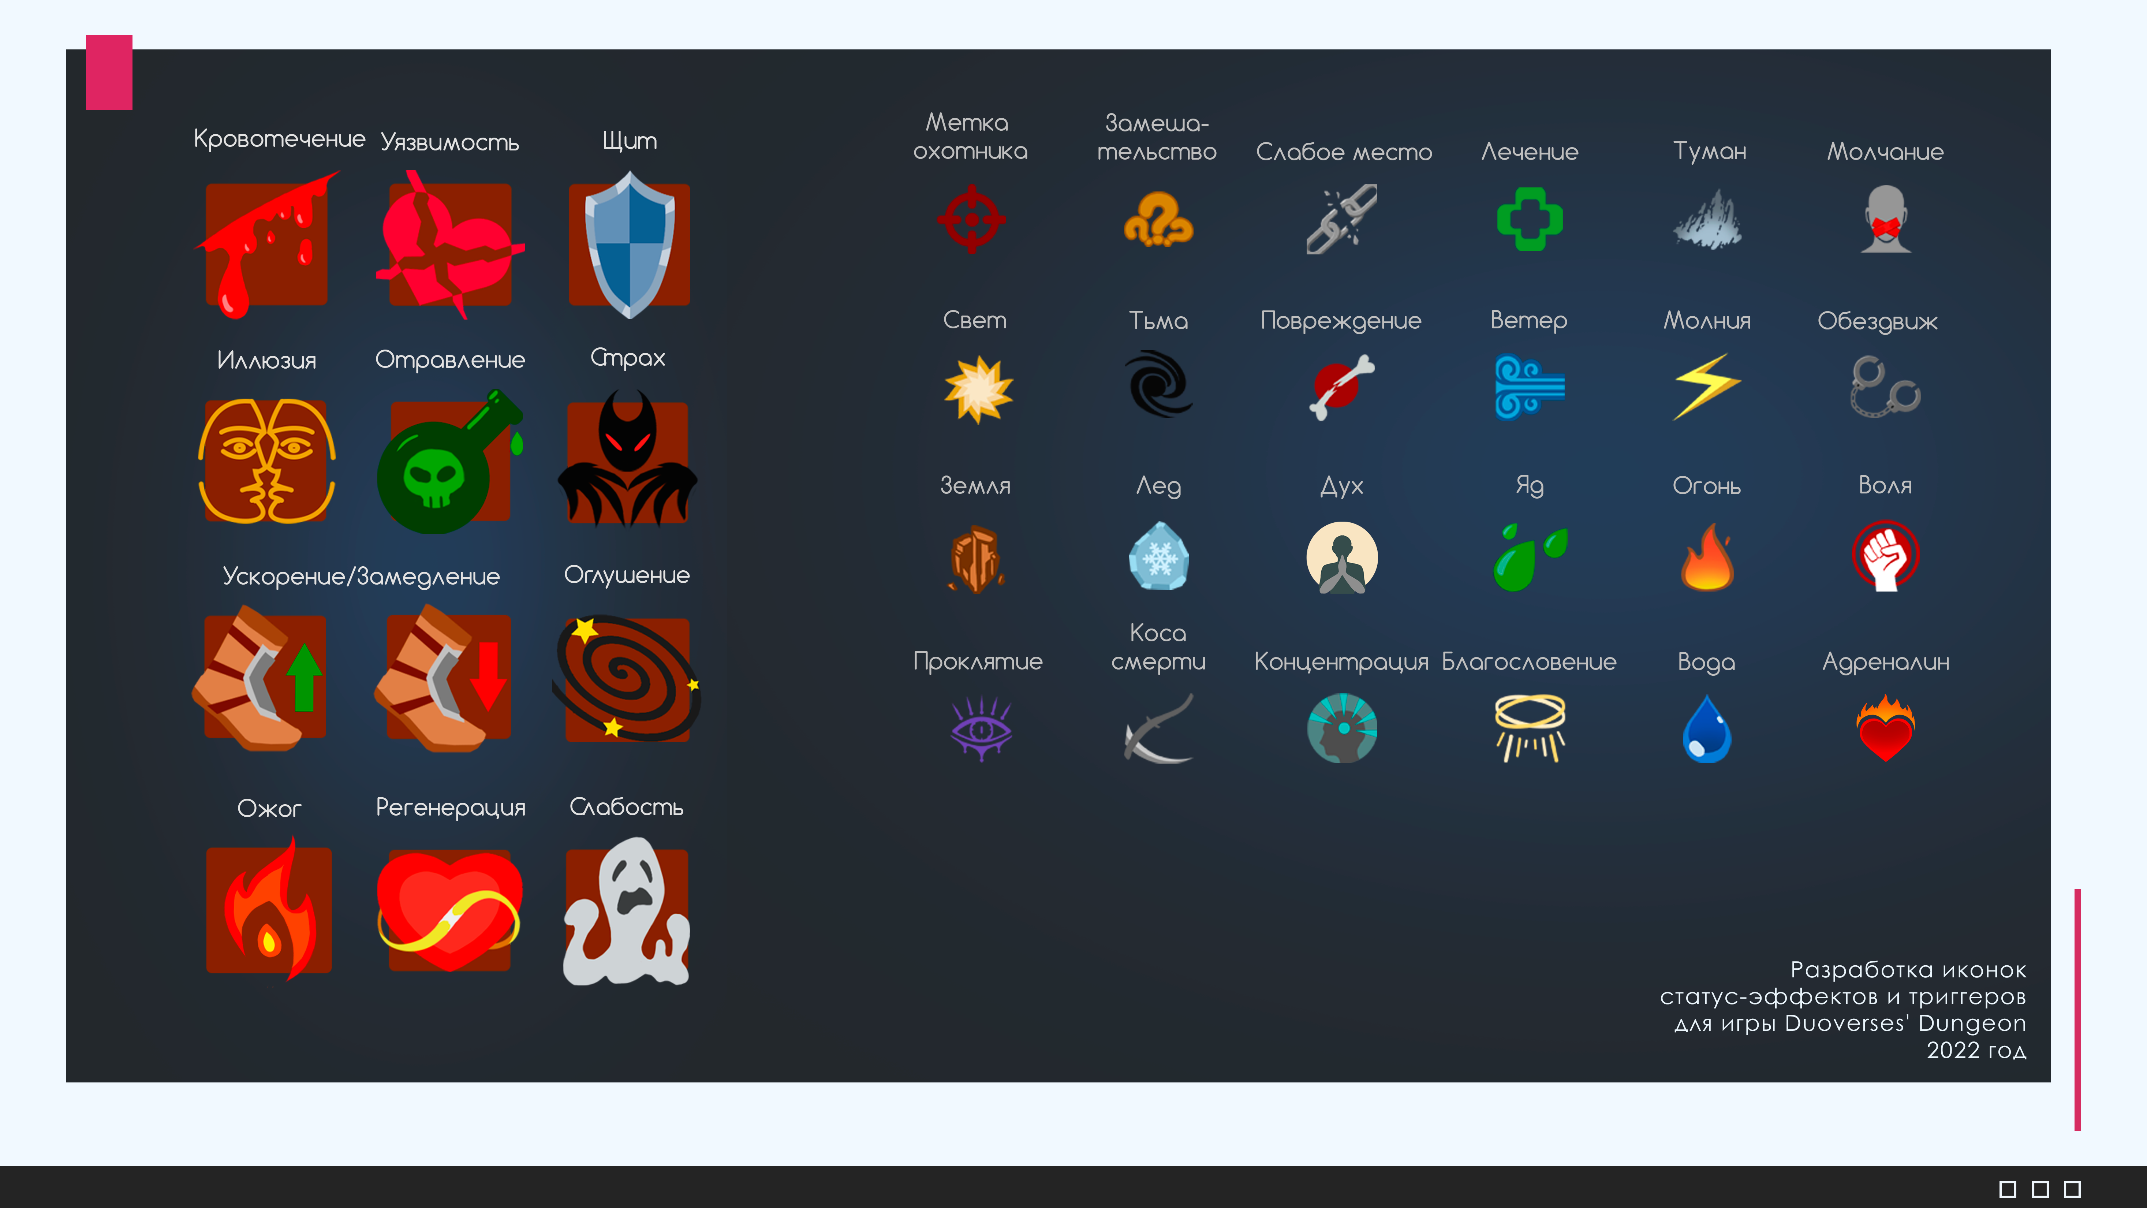Click the Воля raised fist icon
The width and height of the screenshot is (2147, 1208).
tap(1885, 556)
